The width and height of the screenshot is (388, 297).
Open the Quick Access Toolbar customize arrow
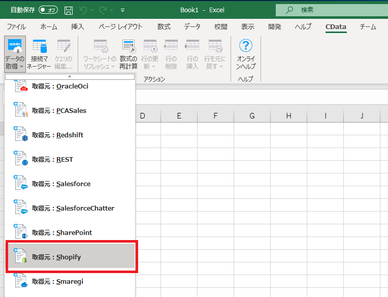pos(123,10)
